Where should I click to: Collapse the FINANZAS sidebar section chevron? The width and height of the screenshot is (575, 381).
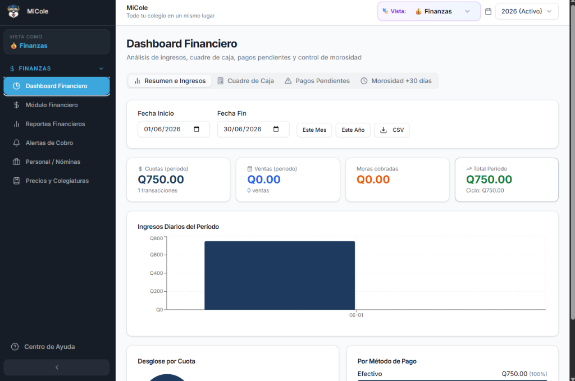(101, 68)
